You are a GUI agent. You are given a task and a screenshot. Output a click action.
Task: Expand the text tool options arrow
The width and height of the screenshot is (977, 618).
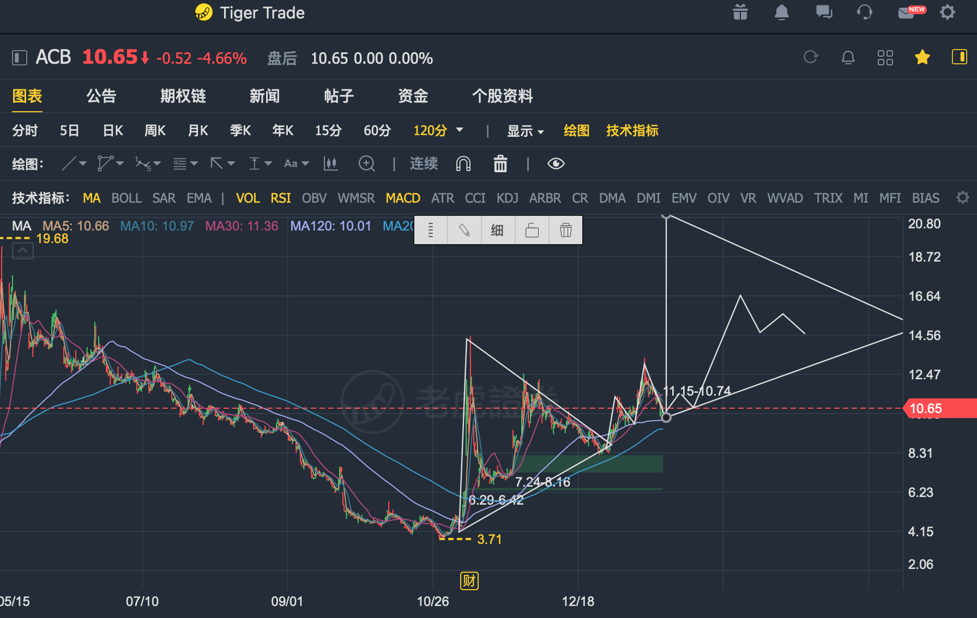(x=305, y=163)
